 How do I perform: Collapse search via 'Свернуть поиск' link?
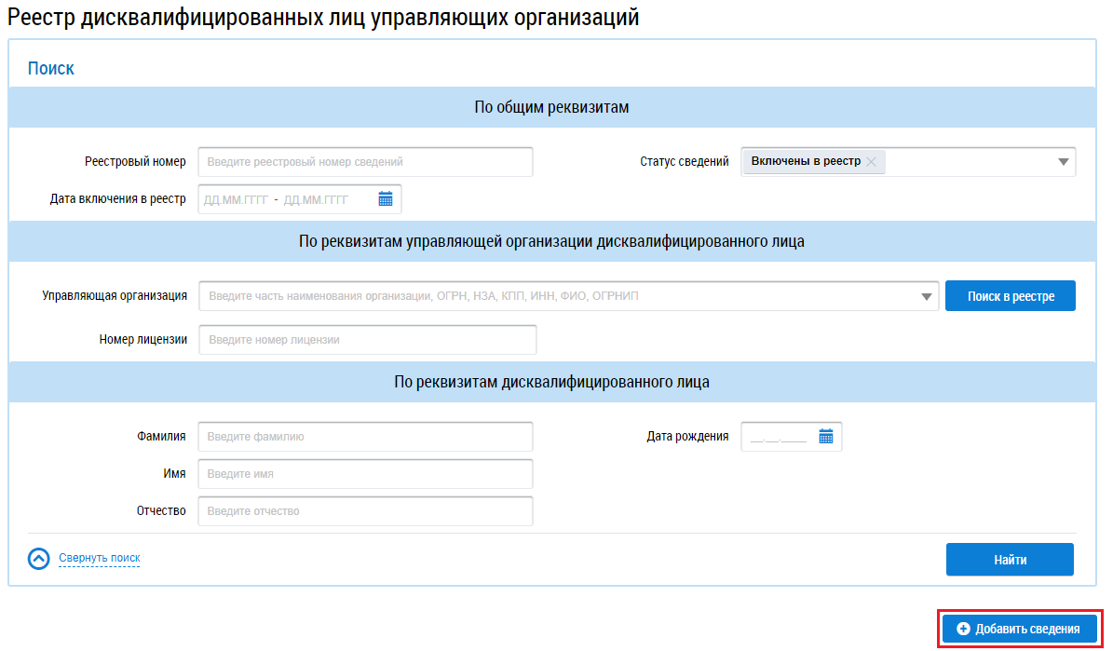tap(99, 558)
